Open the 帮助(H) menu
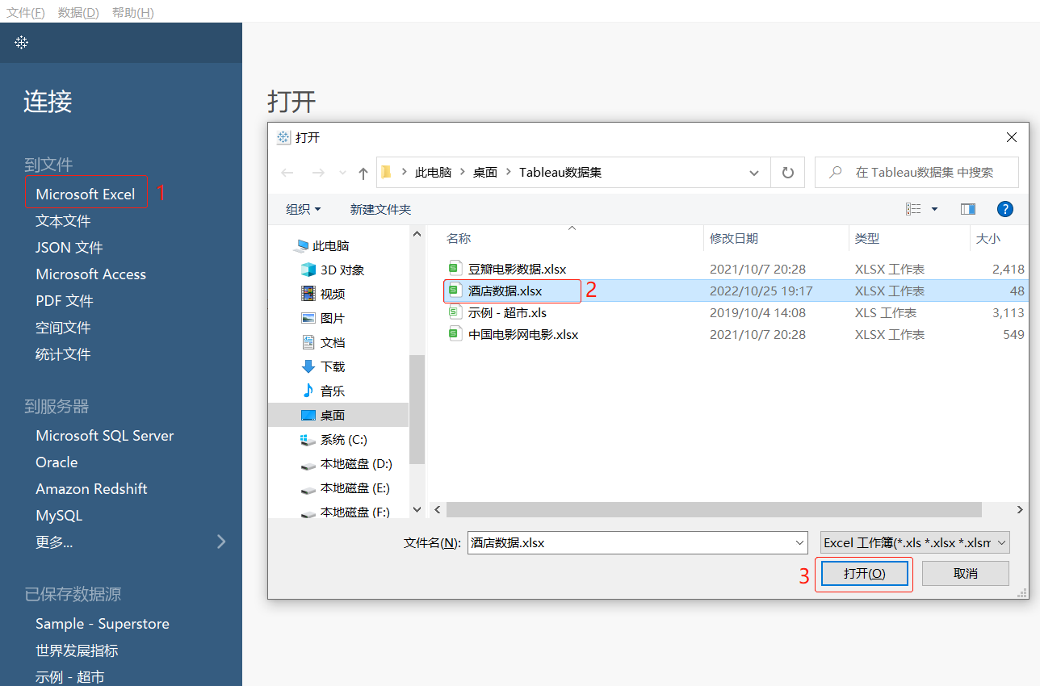The height and width of the screenshot is (686, 1040). tap(133, 12)
